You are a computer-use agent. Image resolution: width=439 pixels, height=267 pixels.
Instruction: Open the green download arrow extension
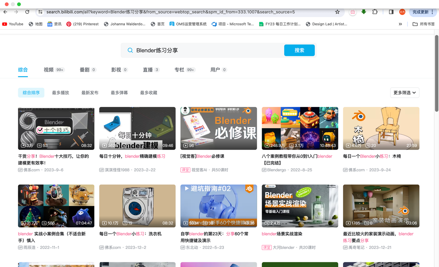click(x=364, y=12)
